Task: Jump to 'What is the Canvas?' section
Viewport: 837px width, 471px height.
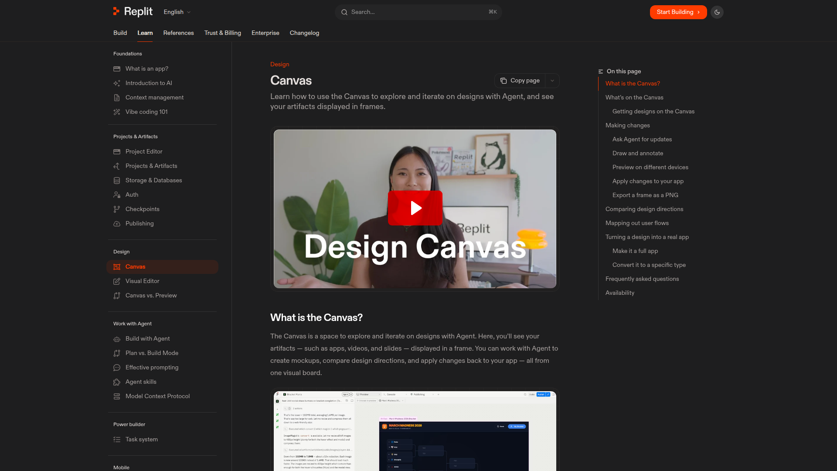Action: point(633,84)
